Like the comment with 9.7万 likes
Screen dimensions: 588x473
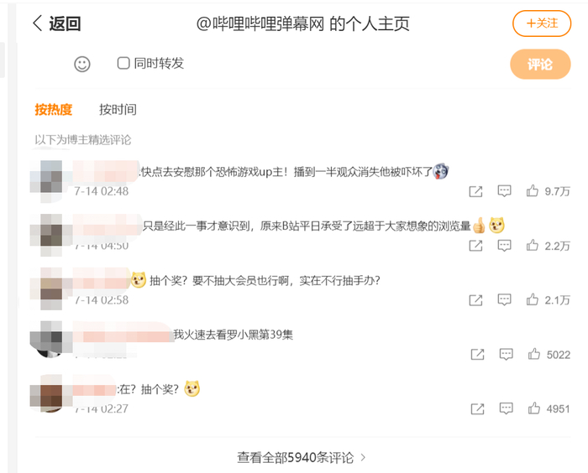[x=532, y=191]
